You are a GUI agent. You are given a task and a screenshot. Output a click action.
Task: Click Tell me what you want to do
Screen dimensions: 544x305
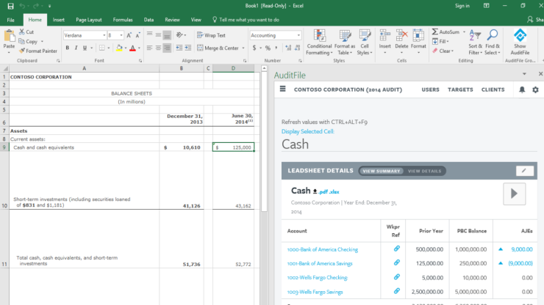[246, 20]
